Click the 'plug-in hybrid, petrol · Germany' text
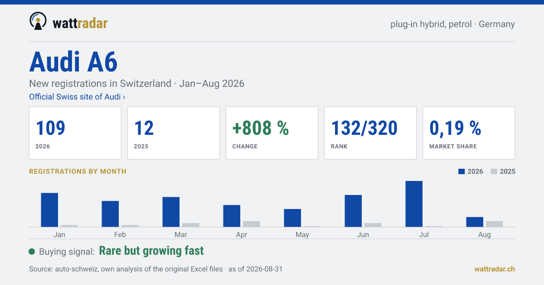The image size is (544, 285). click(452, 24)
